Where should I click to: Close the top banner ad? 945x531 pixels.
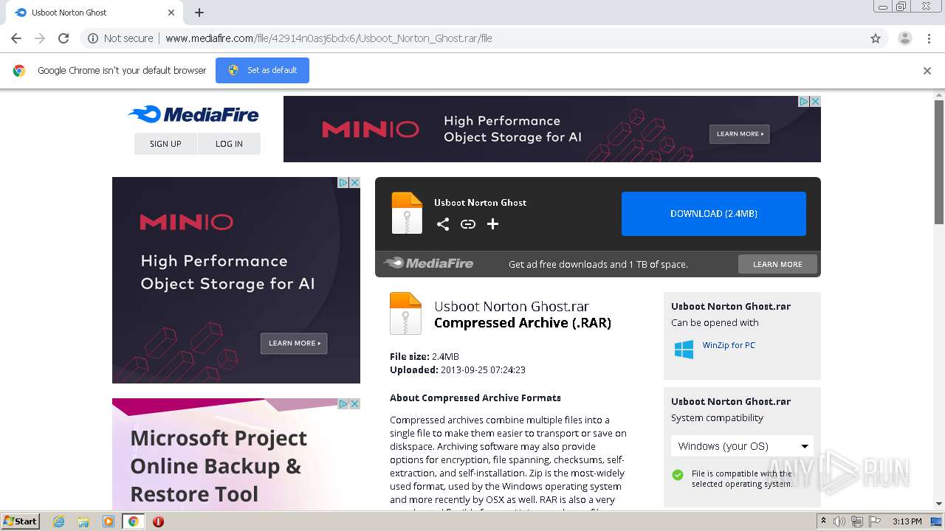(x=815, y=101)
